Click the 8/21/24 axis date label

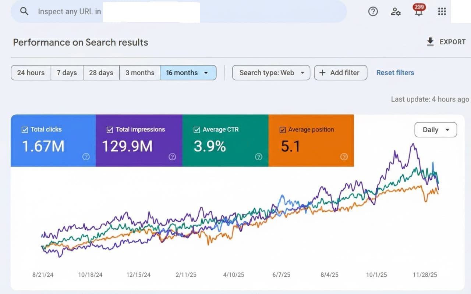point(43,275)
